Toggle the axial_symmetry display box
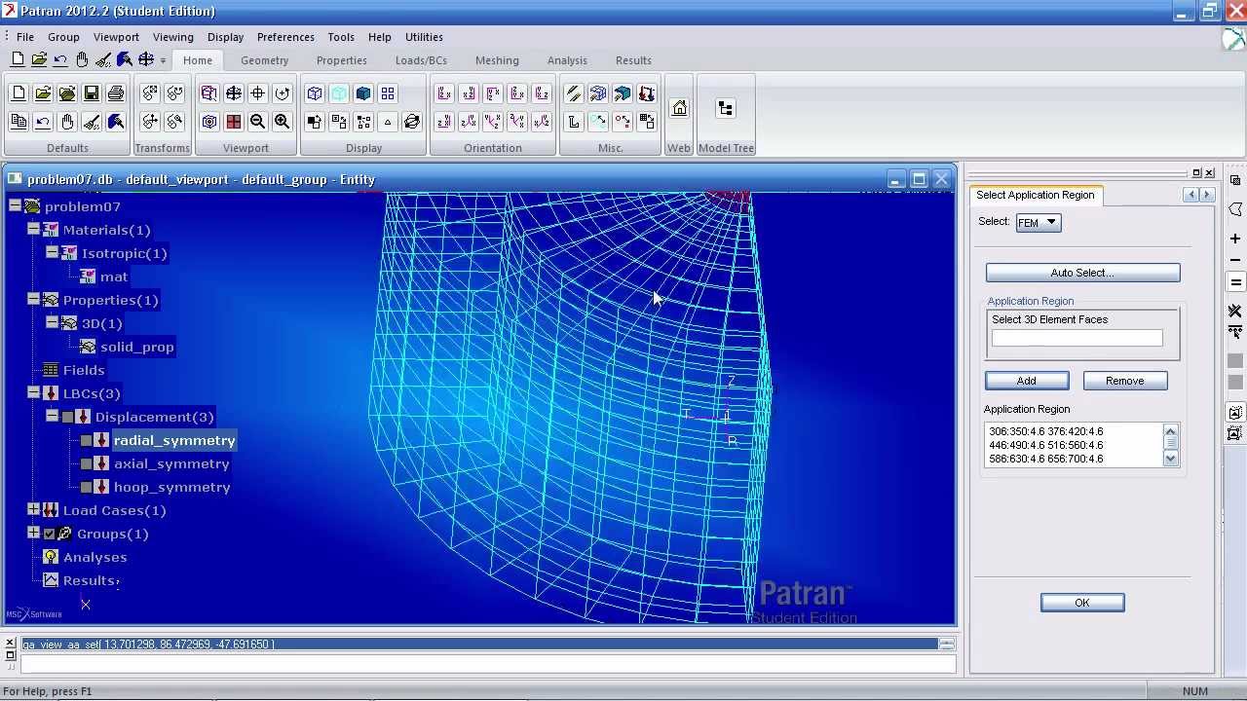 (87, 463)
